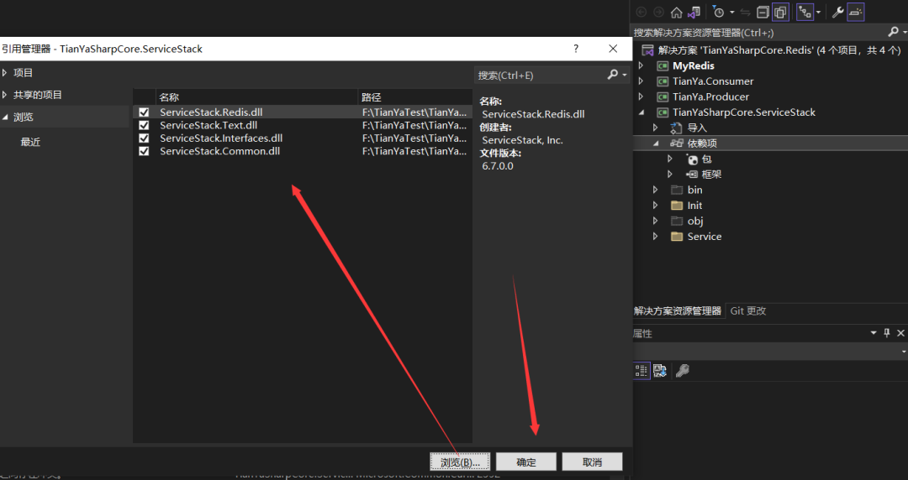Switch views with the Visual Studio solution icon
Viewport: 908px width, 480px height.
pos(694,12)
